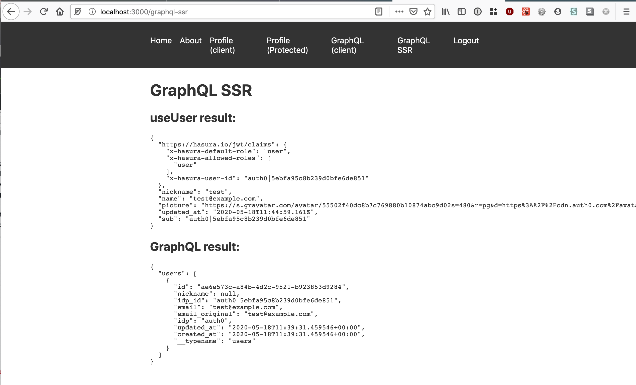Click the x-hasura-allowed-roles line
This screenshot has height=385, width=636.
point(218,158)
